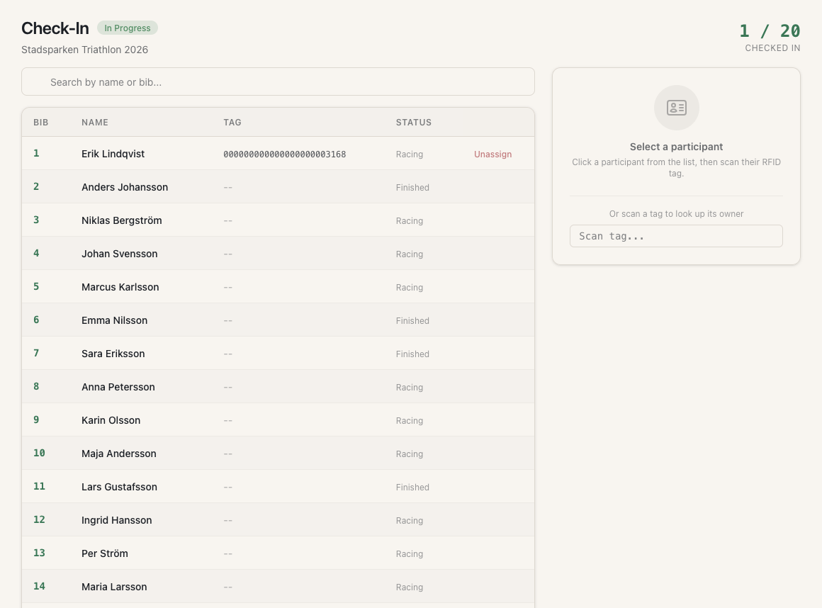Click tag number 000000000000000000003168
822x608 pixels.
pos(285,154)
